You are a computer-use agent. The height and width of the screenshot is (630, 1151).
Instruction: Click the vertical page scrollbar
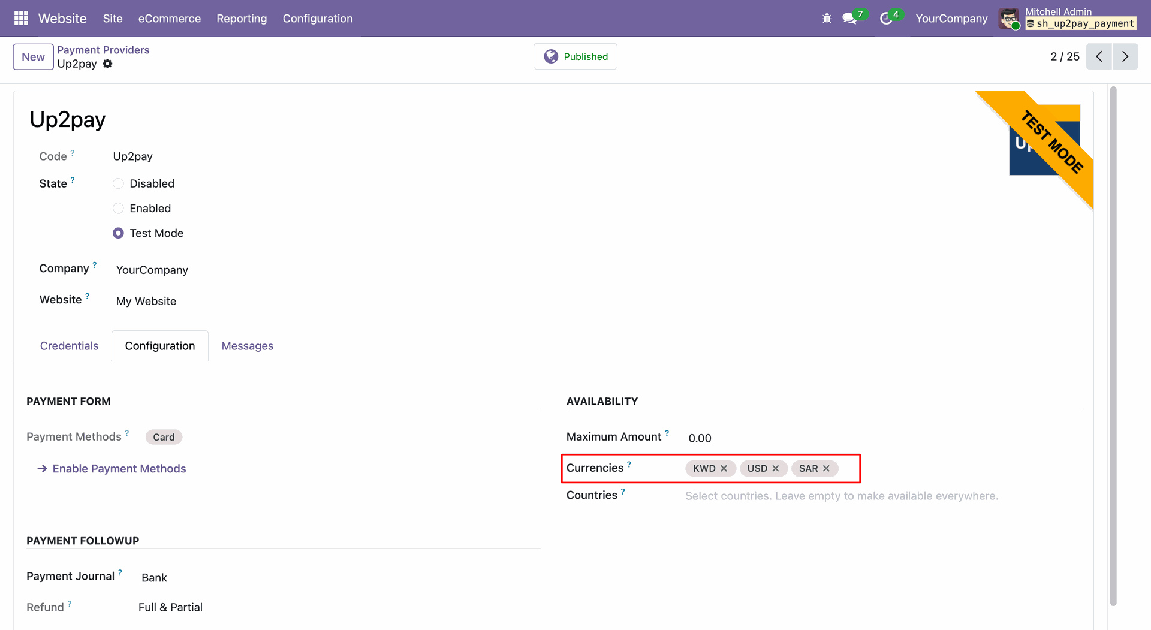pos(1113,346)
